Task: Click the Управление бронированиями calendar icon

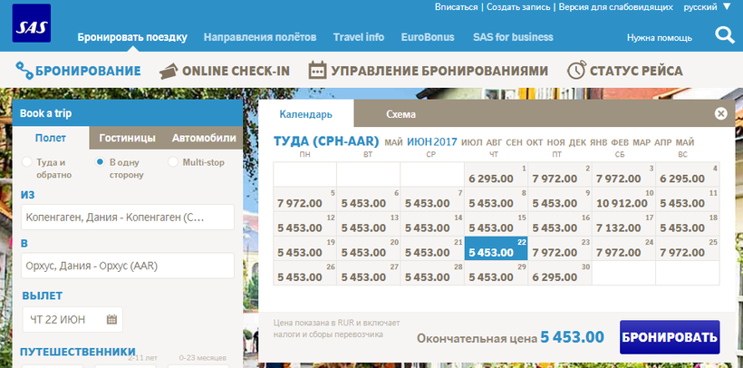Action: point(317,71)
